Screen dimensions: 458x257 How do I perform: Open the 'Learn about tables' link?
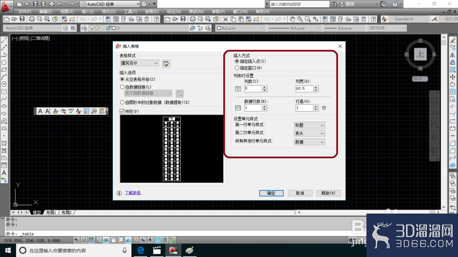click(133, 193)
